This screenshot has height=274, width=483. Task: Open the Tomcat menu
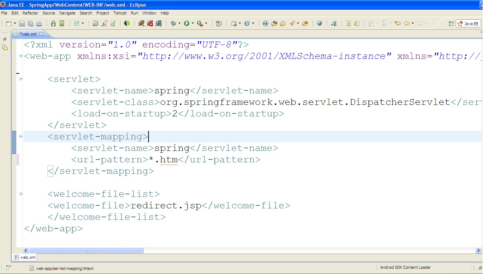(x=120, y=13)
